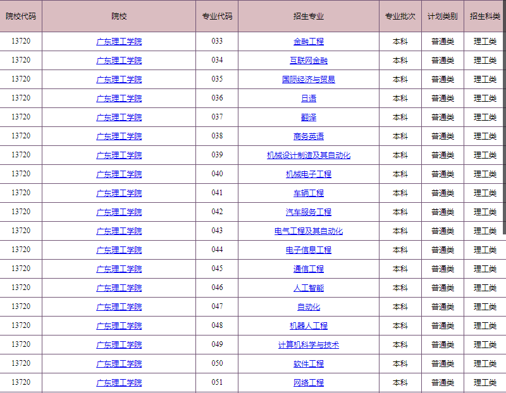Click 广东理工学院 link in row 041
Viewport: 506px width, 393px height.
click(x=119, y=193)
